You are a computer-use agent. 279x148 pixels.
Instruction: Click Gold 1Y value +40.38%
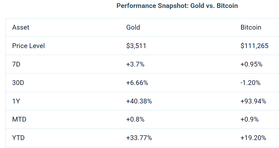(139, 101)
